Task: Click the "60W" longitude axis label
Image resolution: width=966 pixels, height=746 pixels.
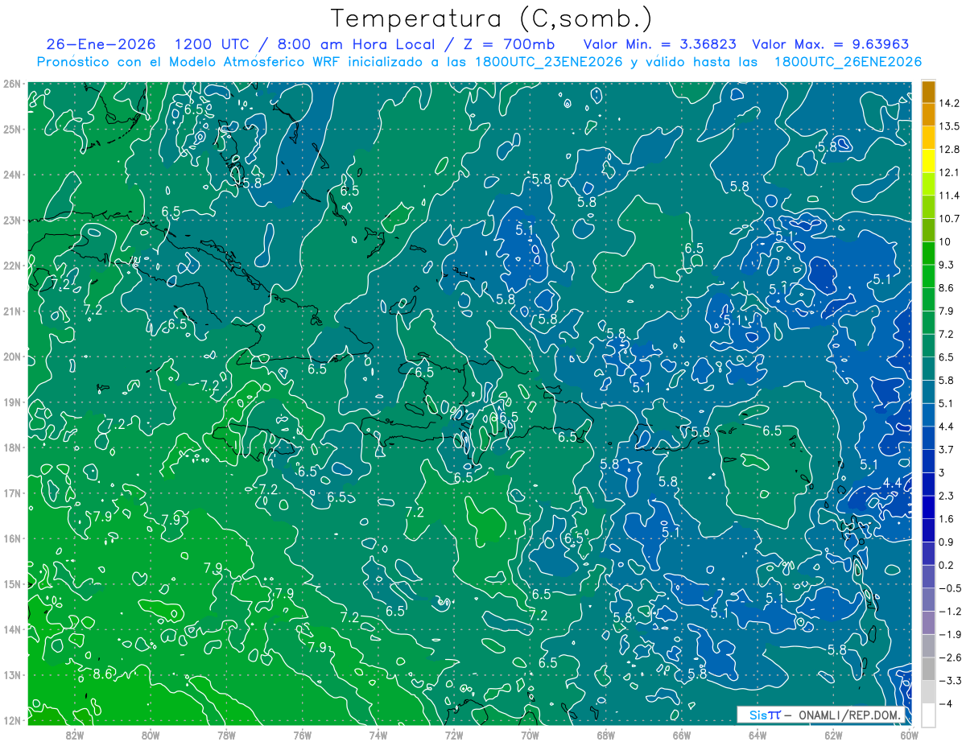Action: [x=910, y=734]
